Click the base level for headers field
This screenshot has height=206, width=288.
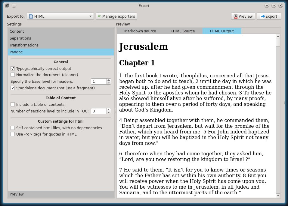[x=99, y=82]
